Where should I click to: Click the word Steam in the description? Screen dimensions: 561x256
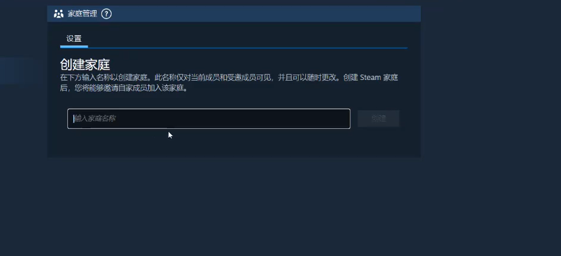click(x=370, y=78)
